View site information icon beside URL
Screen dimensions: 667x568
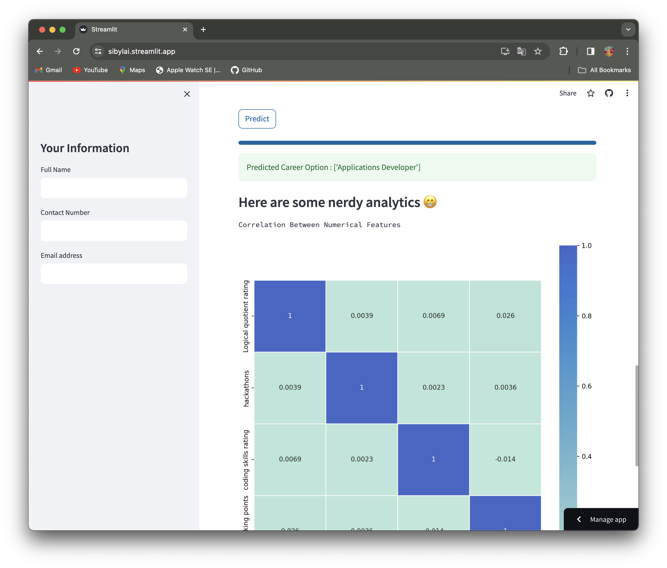98,52
